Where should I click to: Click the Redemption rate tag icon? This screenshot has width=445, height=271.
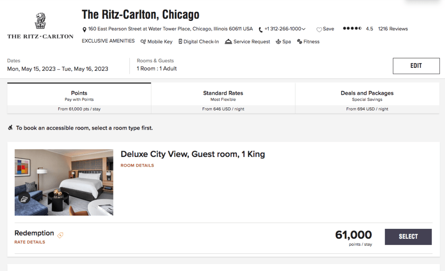60,235
